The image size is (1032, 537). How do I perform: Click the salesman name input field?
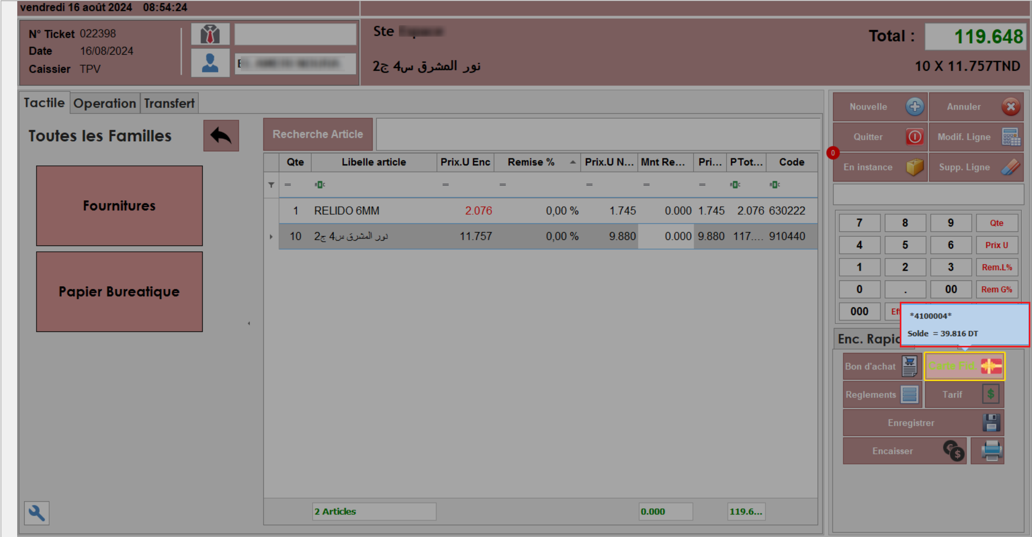295,34
